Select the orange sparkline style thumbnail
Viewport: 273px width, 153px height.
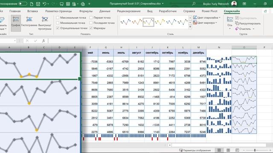coord(137,22)
